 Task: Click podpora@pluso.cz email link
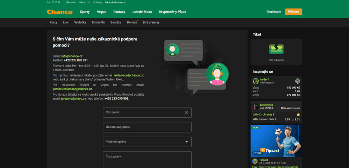click(x=73, y=99)
